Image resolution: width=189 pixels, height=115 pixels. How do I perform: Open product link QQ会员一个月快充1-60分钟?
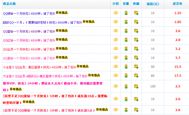click(x=29, y=49)
